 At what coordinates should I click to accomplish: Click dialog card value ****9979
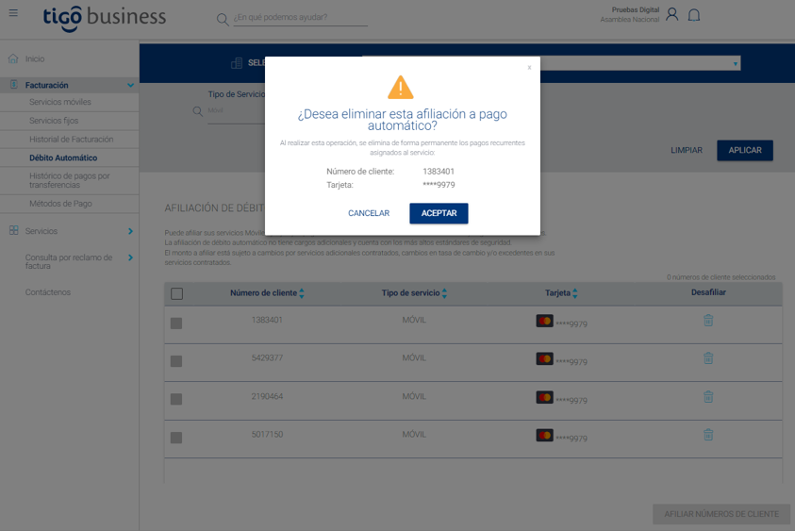point(439,185)
